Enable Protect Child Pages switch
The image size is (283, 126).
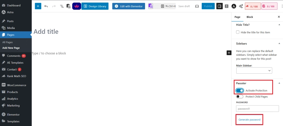[x=240, y=97]
